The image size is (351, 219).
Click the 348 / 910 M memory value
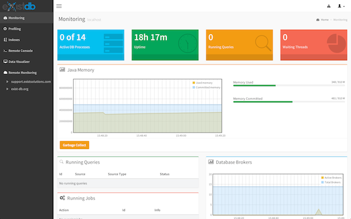pyautogui.click(x=338, y=82)
